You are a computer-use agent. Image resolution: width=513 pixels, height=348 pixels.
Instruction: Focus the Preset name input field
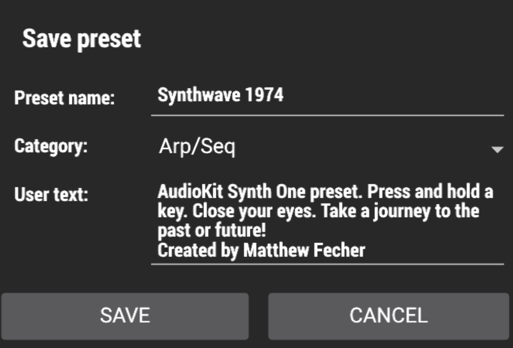pyautogui.click(x=327, y=96)
